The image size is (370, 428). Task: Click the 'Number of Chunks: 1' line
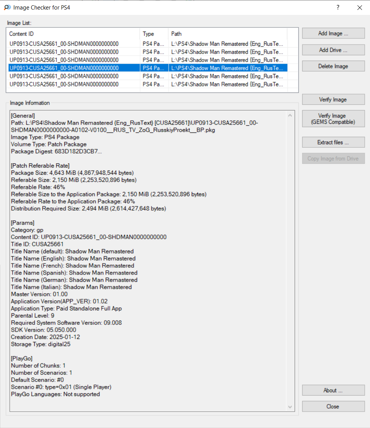38,366
